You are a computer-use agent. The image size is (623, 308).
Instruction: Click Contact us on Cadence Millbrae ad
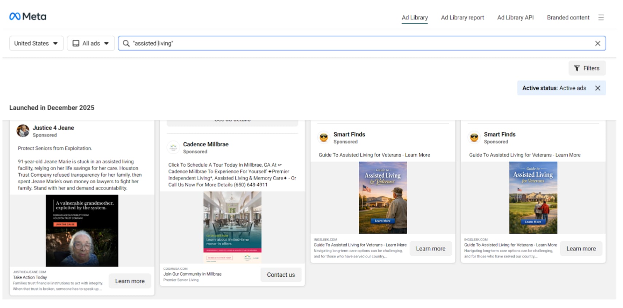coord(281,275)
